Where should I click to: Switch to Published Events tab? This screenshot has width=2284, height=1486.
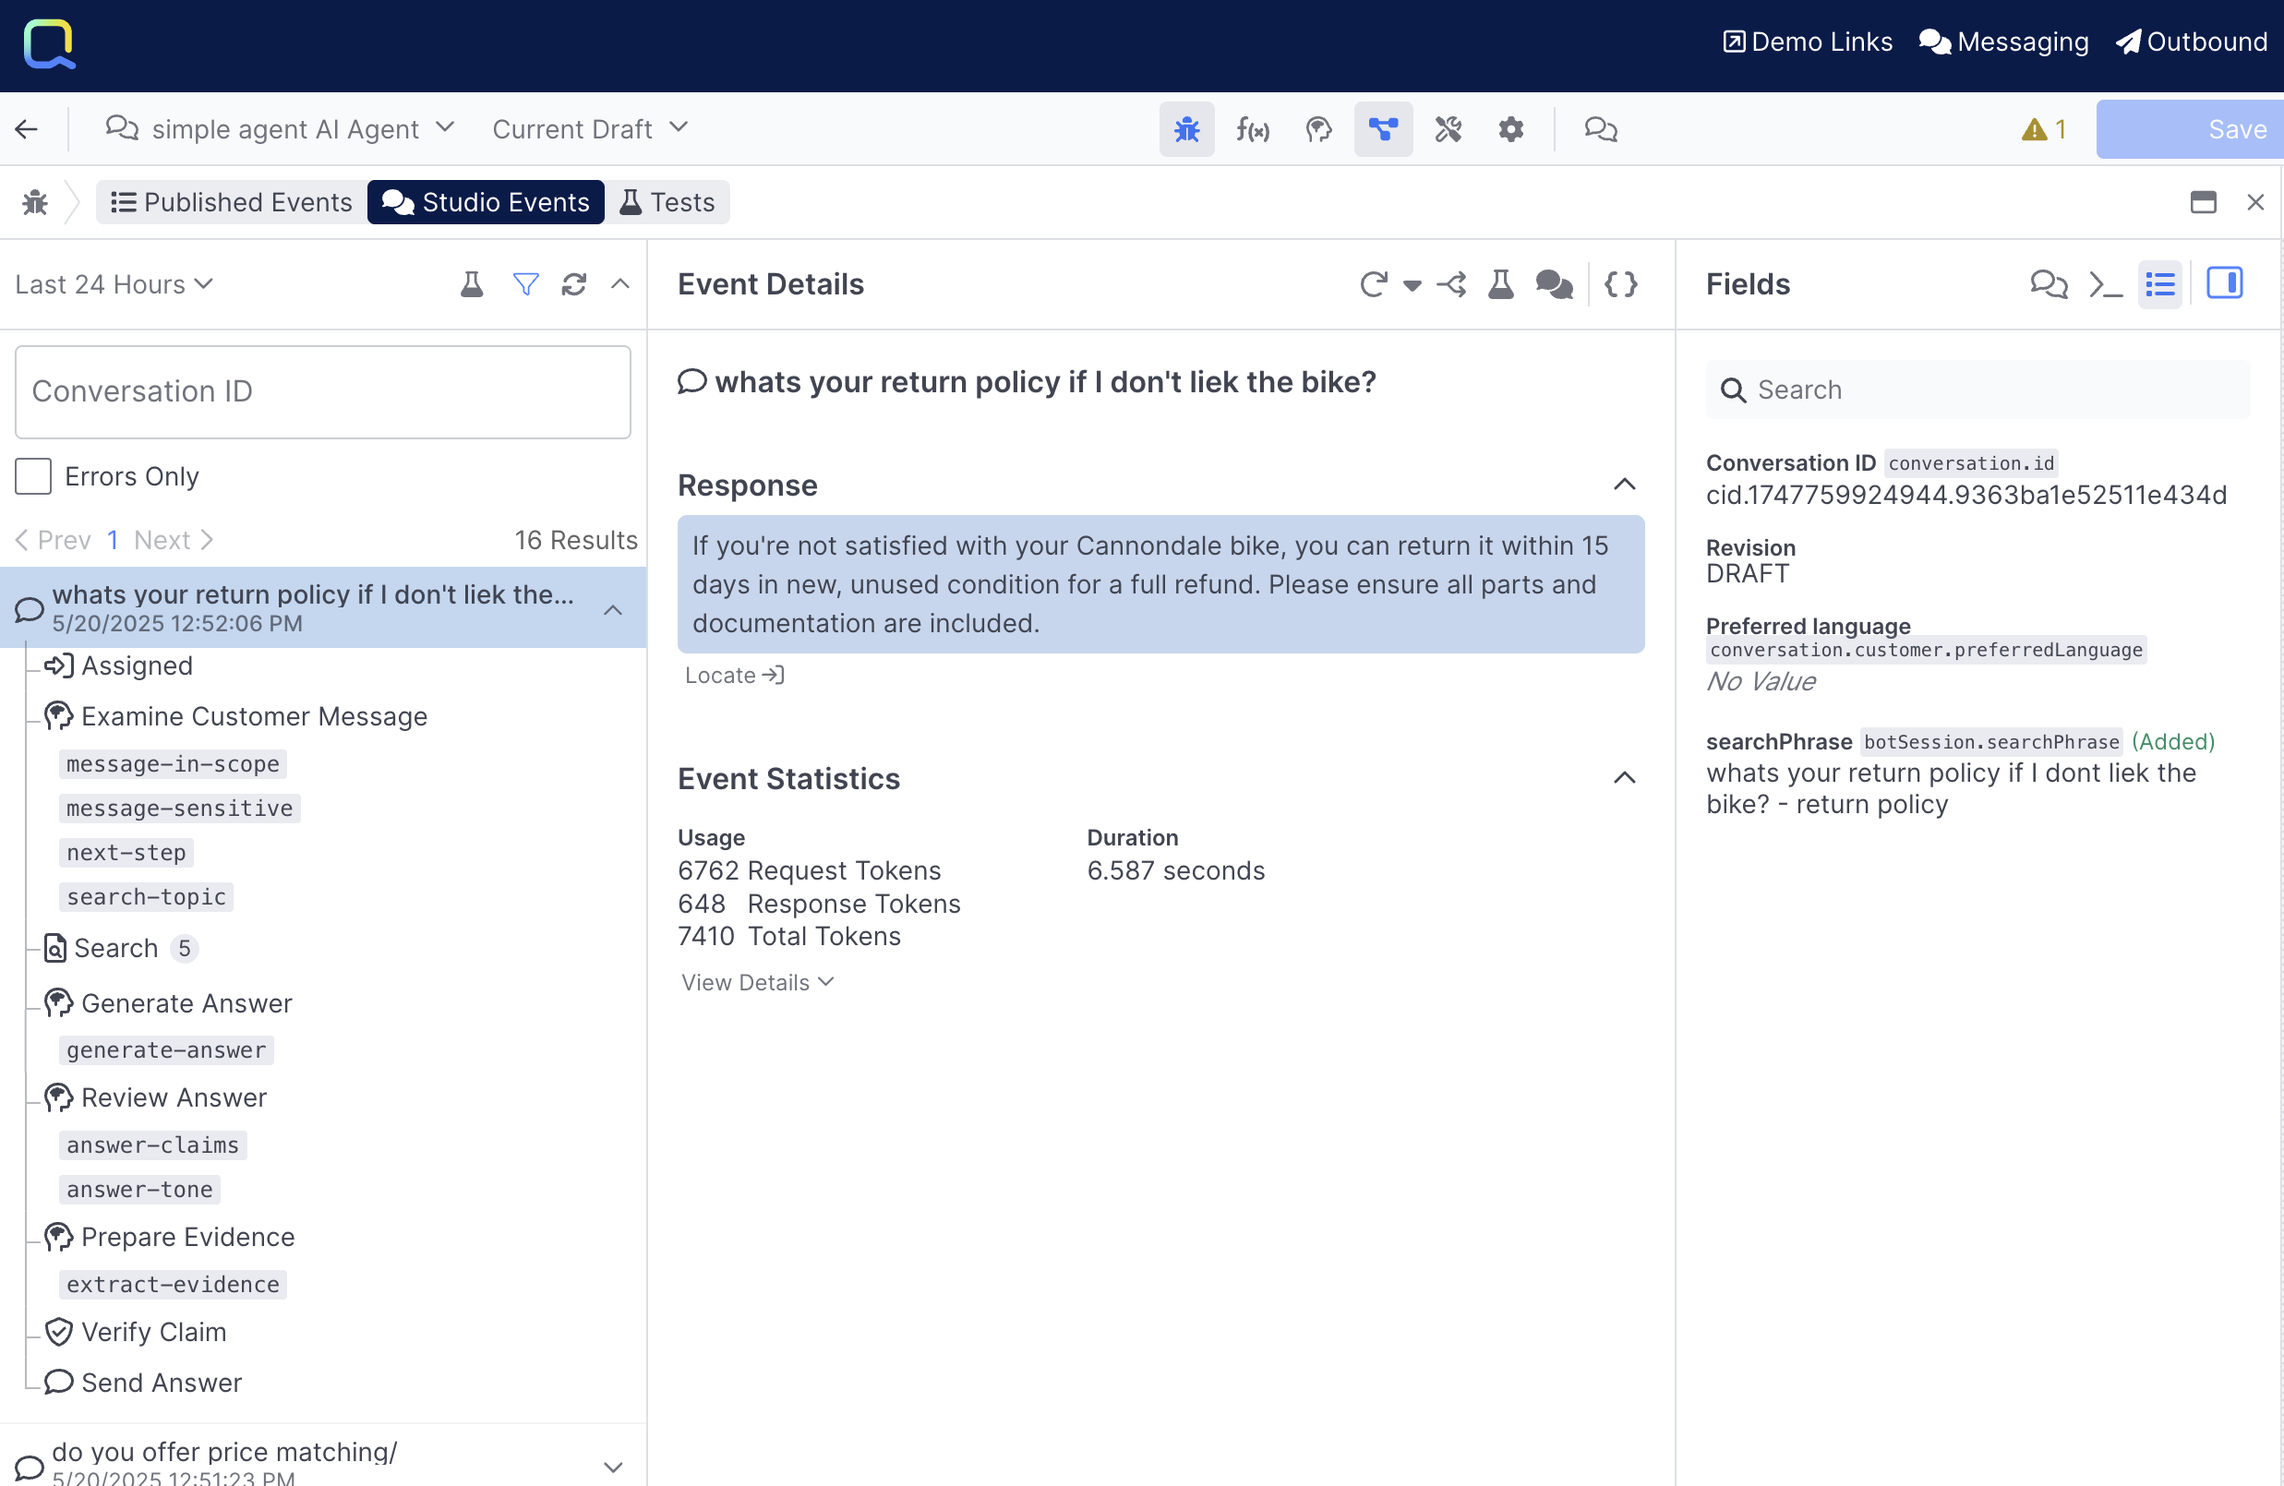(232, 202)
